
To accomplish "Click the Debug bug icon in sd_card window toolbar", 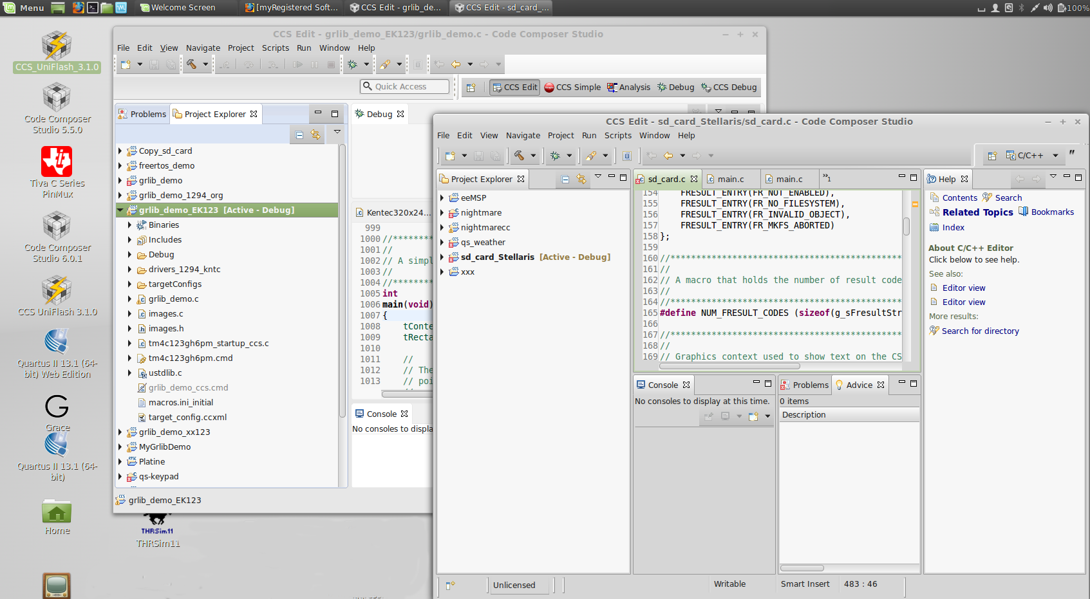I will 556,156.
